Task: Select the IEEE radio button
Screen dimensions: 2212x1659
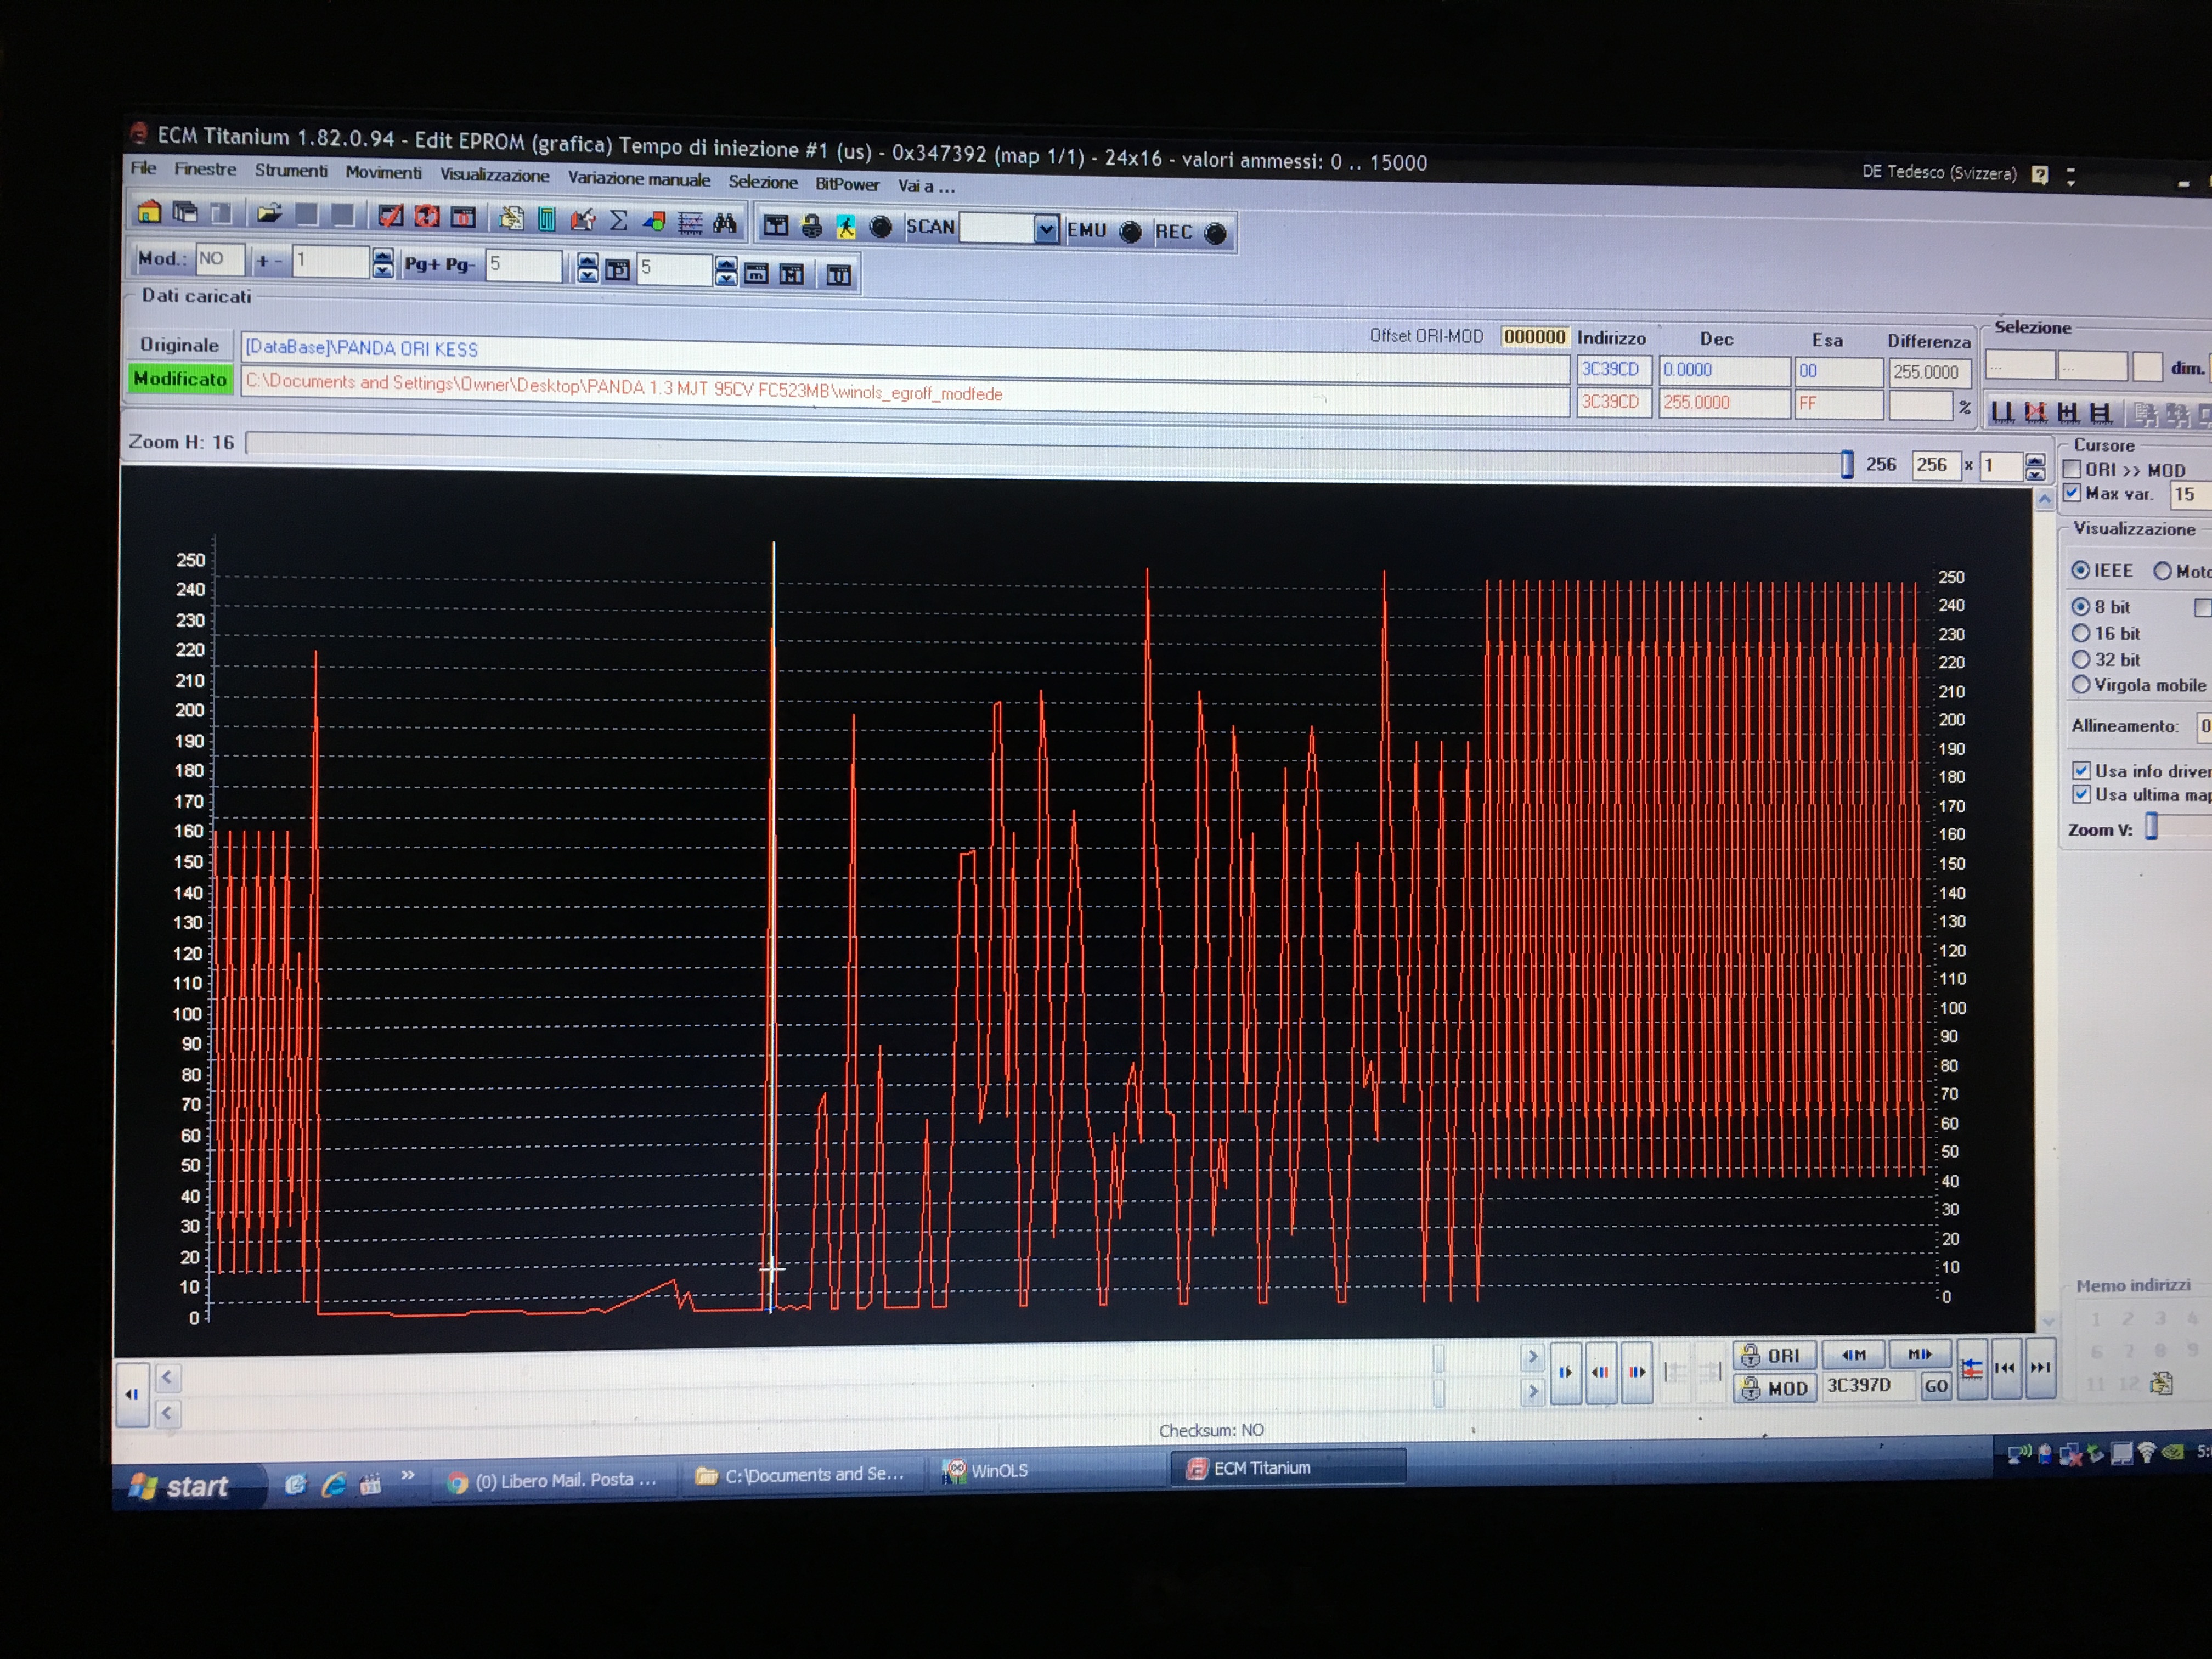Action: point(2081,569)
